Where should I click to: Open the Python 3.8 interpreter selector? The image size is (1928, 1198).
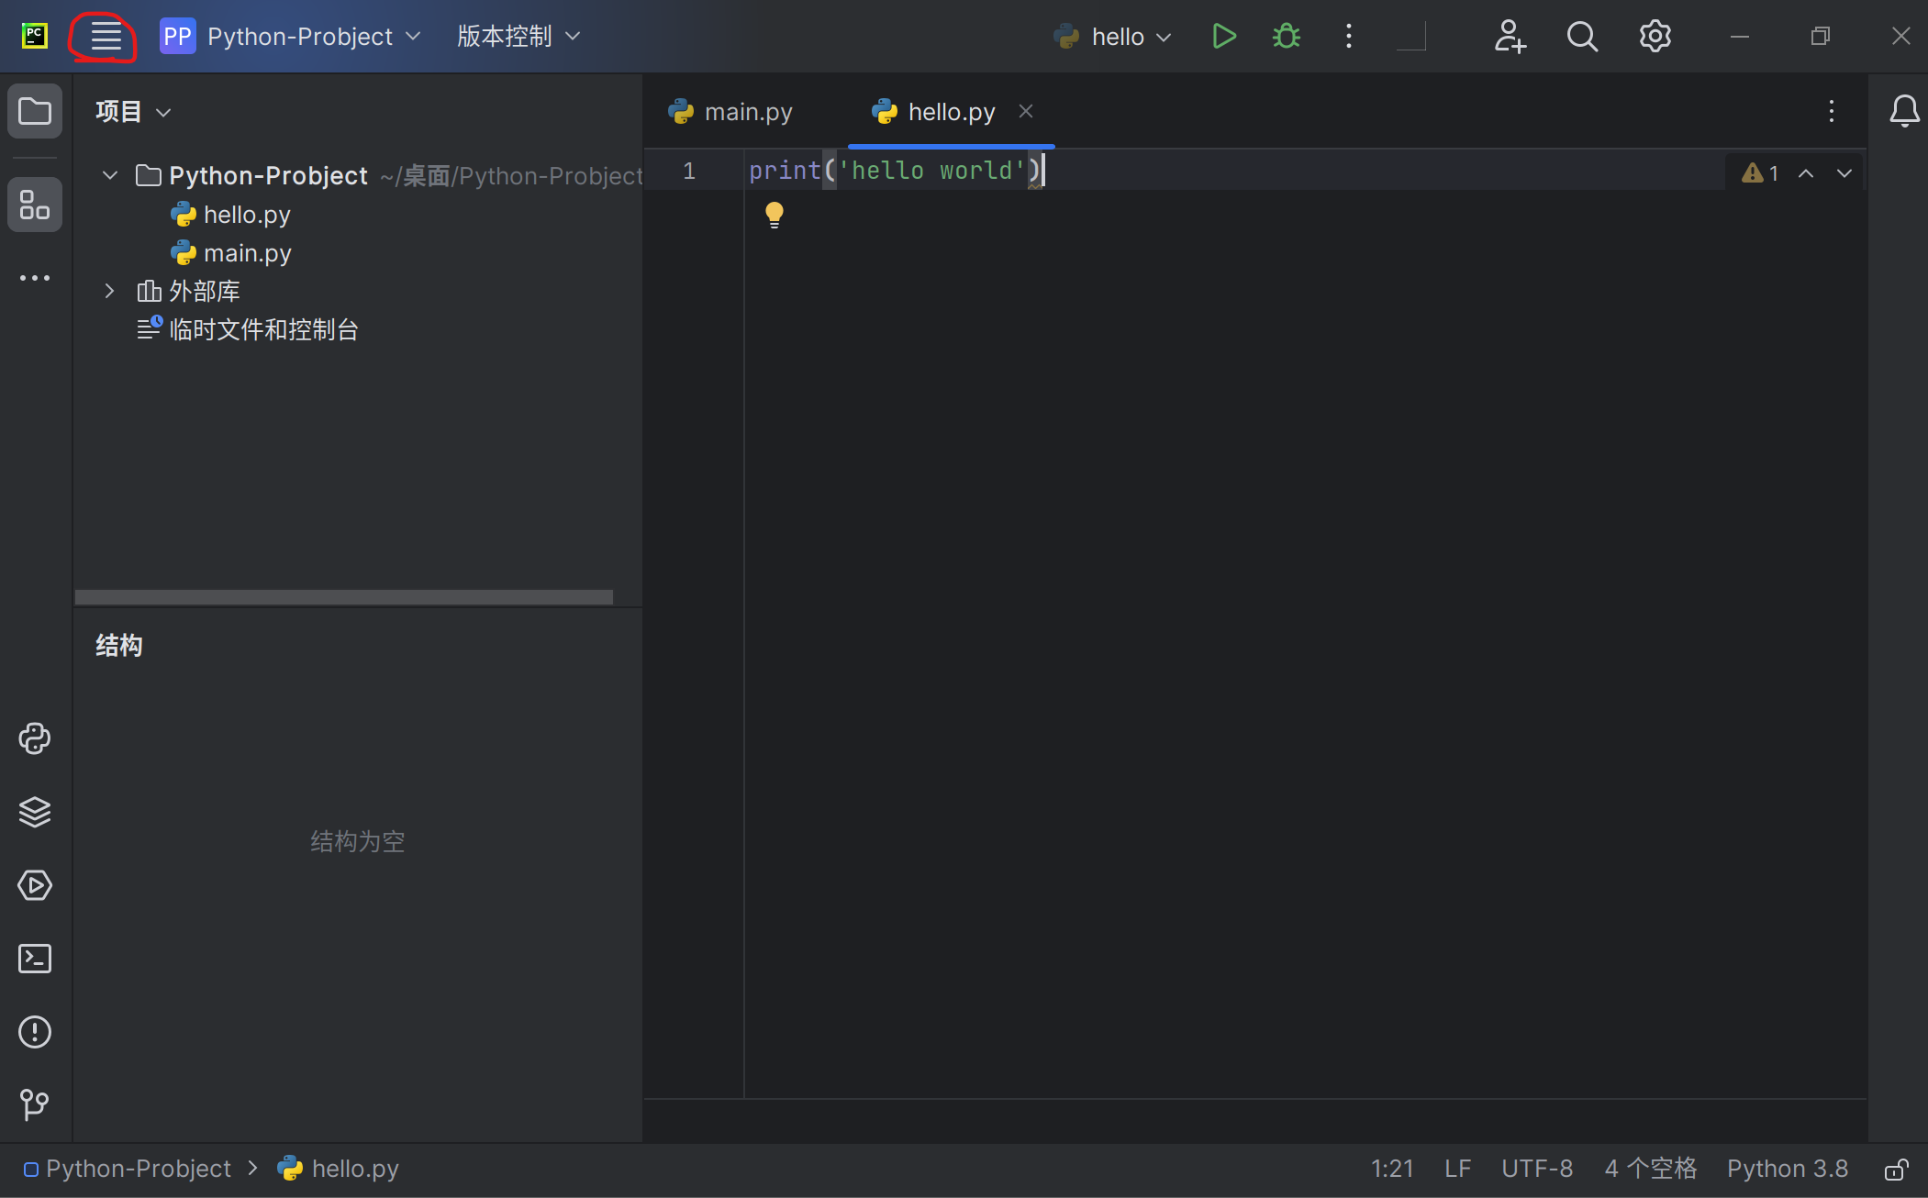(1788, 1169)
